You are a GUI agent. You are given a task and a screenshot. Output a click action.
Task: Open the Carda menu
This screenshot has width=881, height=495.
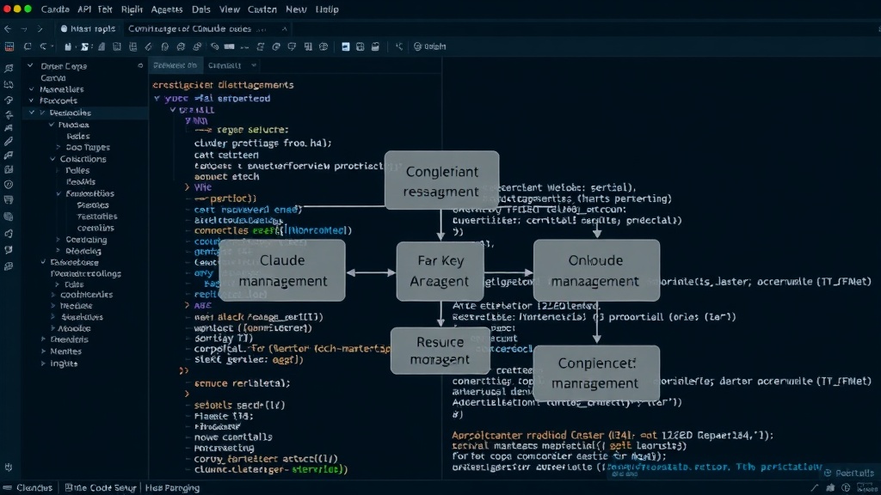pos(55,9)
